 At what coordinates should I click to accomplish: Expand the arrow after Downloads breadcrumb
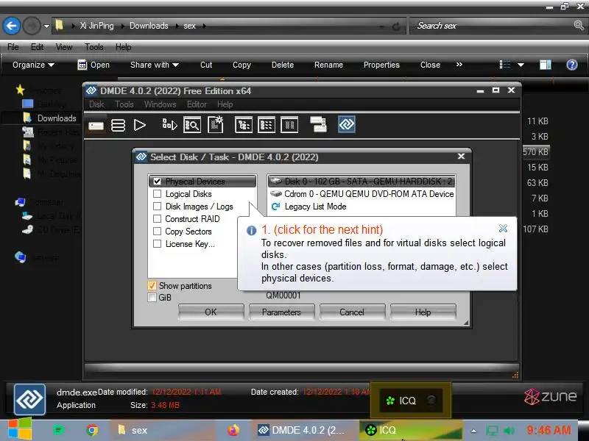tap(177, 26)
